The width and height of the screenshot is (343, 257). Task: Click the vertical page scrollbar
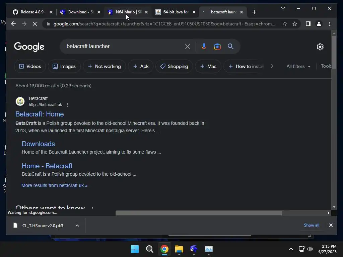pyautogui.click(x=334, y=53)
